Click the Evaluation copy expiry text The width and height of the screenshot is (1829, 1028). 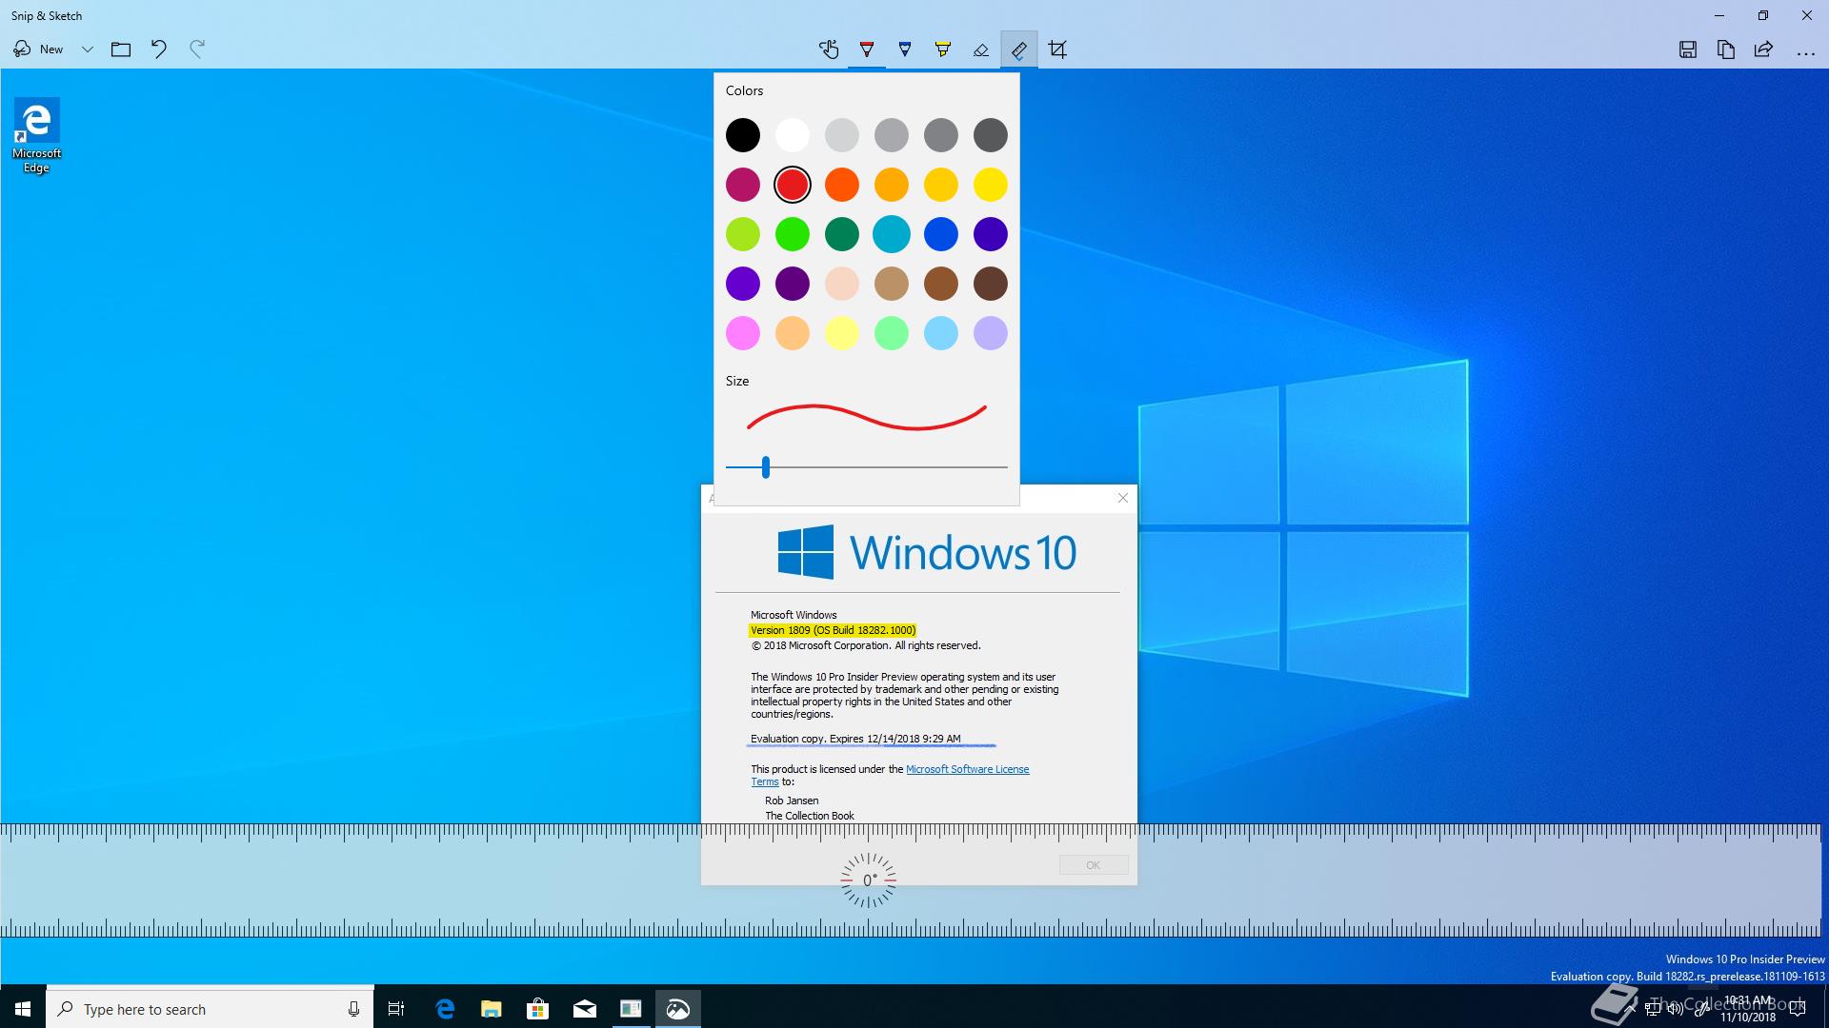tap(855, 739)
